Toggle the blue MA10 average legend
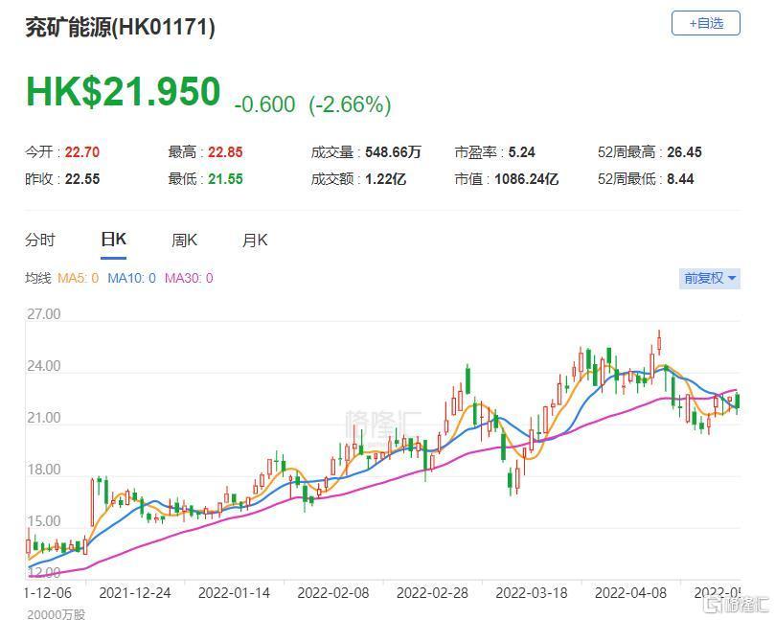Screen dimensions: 775x620 click(130, 279)
